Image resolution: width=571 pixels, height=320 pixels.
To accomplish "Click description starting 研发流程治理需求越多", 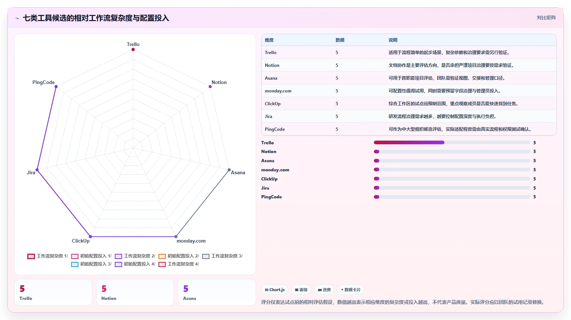I will (442, 117).
